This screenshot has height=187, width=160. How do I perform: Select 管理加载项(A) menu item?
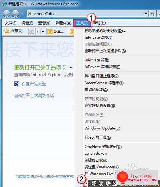tap(96, 90)
